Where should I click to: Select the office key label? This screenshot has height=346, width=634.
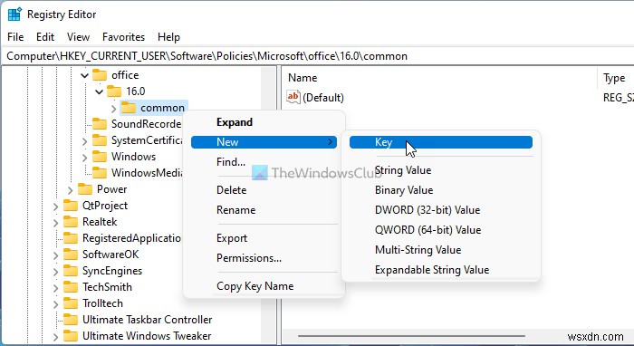pyautogui.click(x=125, y=75)
